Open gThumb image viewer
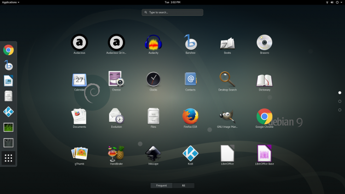Image resolution: width=345 pixels, height=194 pixels. click(x=80, y=155)
